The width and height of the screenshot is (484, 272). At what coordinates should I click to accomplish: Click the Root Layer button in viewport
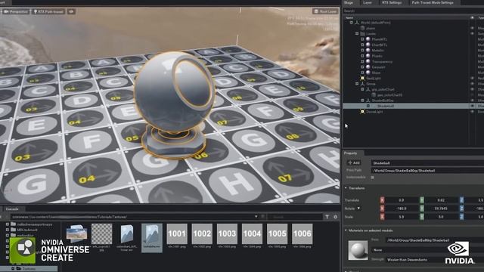pyautogui.click(x=325, y=11)
